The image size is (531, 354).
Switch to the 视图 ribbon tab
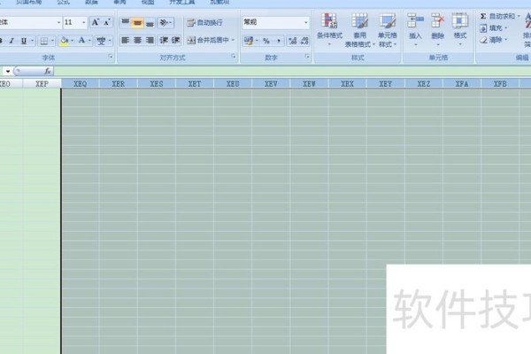pyautogui.click(x=148, y=2)
